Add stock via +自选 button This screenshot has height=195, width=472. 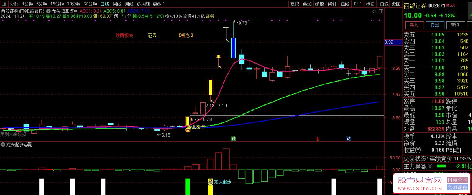[383, 4]
